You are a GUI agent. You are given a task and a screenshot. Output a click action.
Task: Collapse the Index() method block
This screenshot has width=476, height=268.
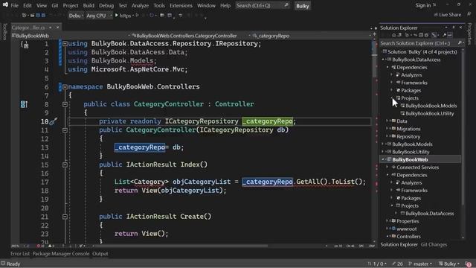coord(65,165)
